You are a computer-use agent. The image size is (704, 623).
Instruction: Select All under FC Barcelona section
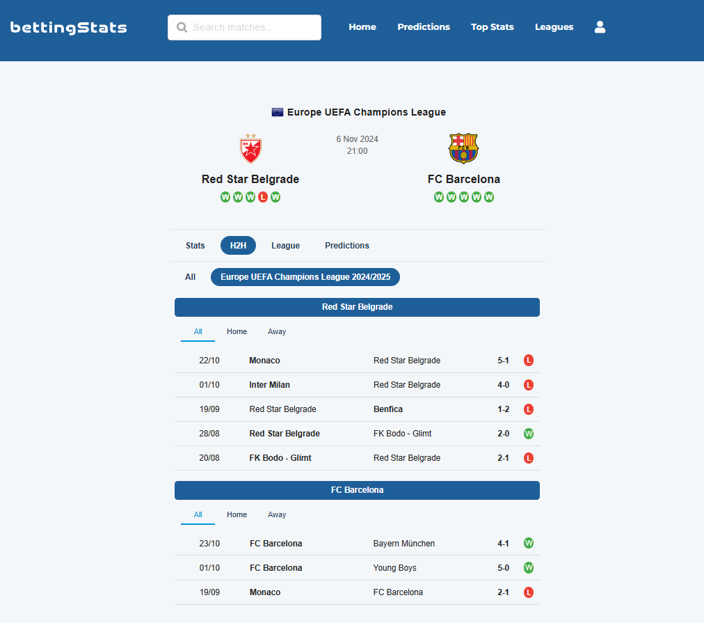[198, 514]
